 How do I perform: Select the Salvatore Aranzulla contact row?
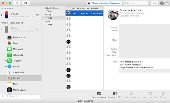tap(84, 13)
